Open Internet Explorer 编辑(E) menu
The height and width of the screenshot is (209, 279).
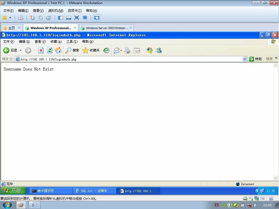(24, 42)
